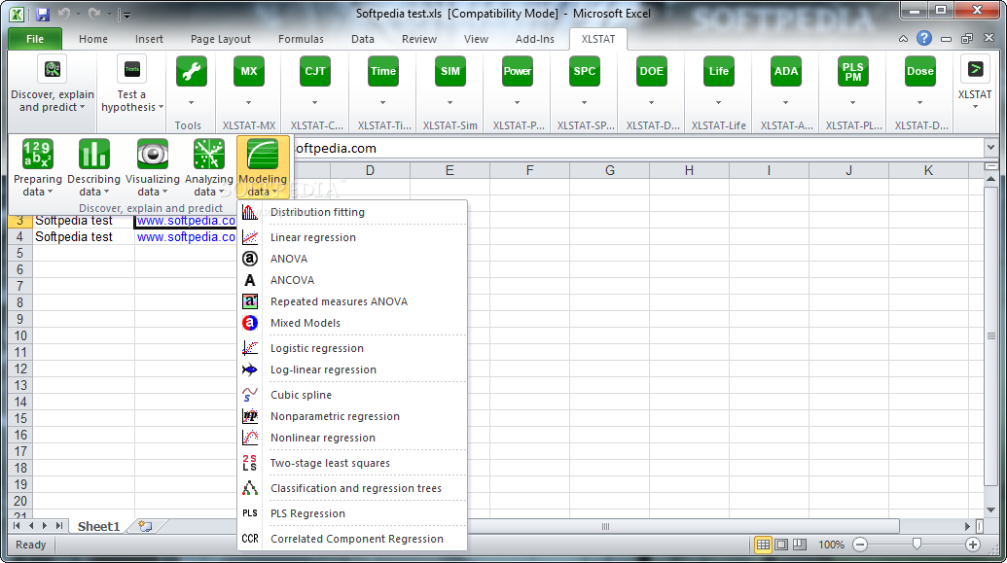Viewport: 1007px width, 563px height.
Task: Choose Linear regression from menu
Action: tap(352, 237)
